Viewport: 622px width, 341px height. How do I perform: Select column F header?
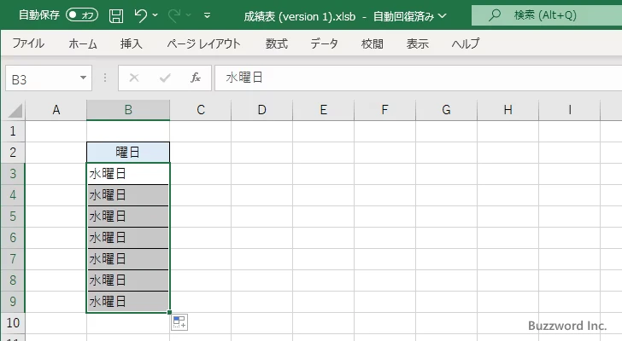point(384,110)
